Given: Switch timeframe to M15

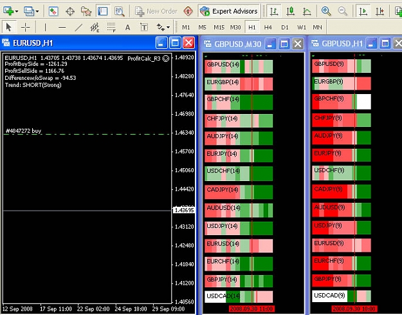Looking at the screenshot, I should (x=219, y=27).
